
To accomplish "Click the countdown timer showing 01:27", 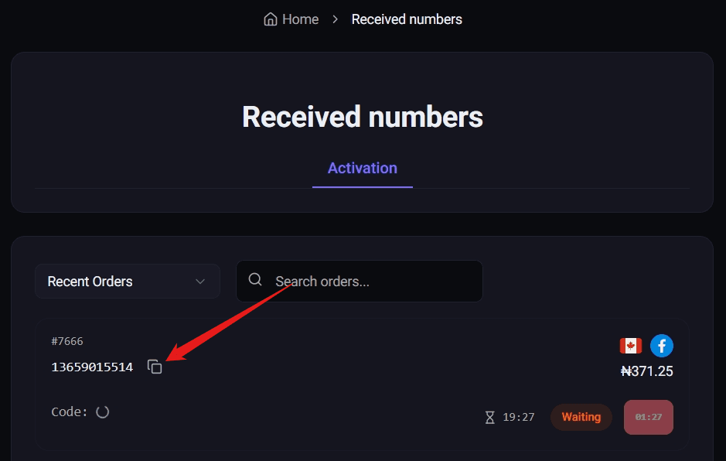I will [x=648, y=417].
